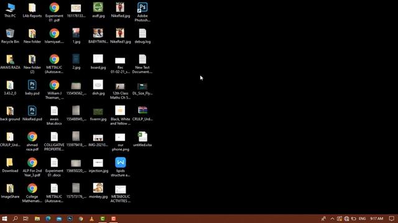This screenshot has width=398, height=223.
Task: Launch File Explorer from the taskbar
Action: (x=37, y=219)
